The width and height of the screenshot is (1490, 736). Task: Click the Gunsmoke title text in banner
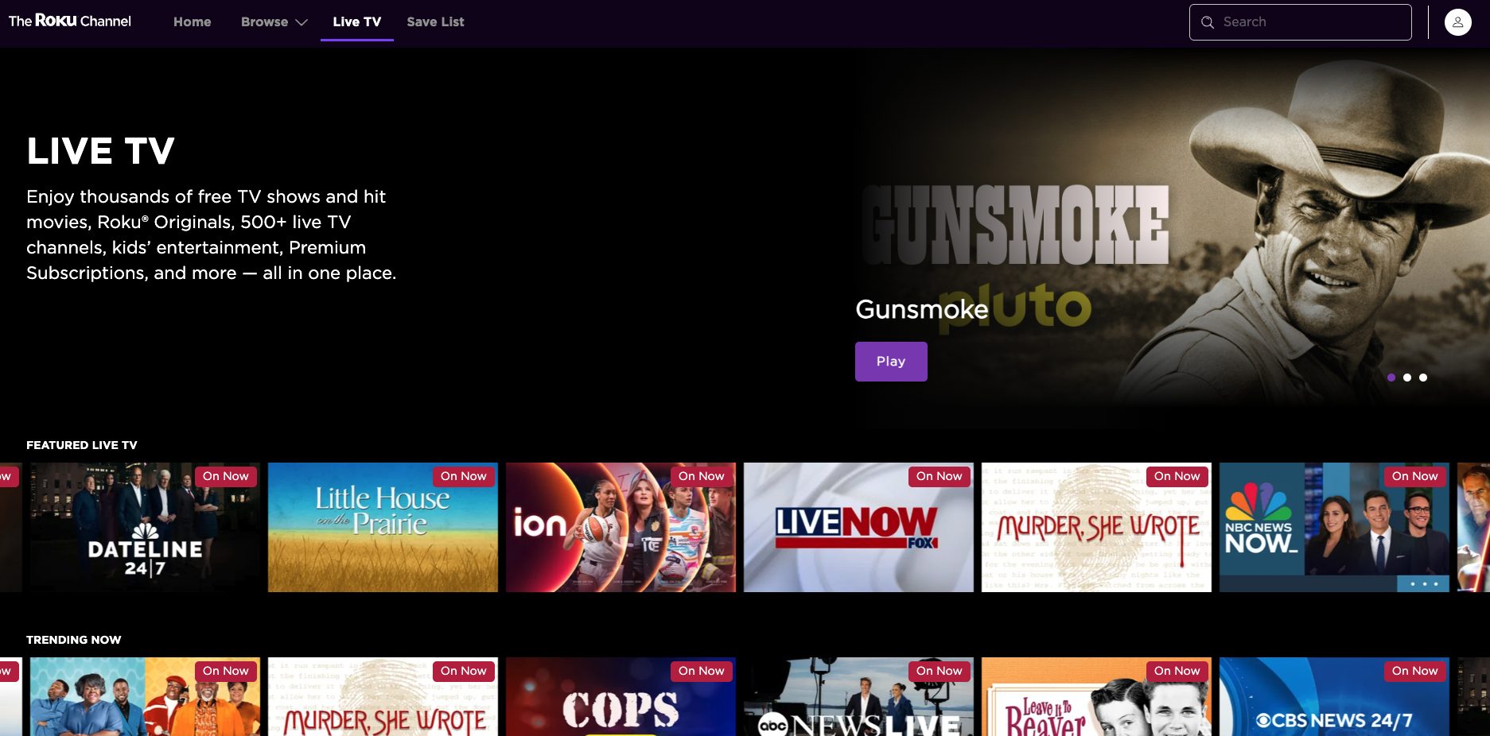click(921, 309)
